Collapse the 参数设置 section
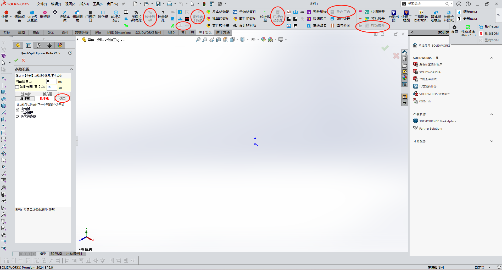The image size is (502, 270). [71, 69]
